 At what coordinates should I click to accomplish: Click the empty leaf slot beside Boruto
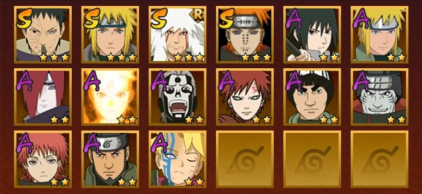click(245, 159)
